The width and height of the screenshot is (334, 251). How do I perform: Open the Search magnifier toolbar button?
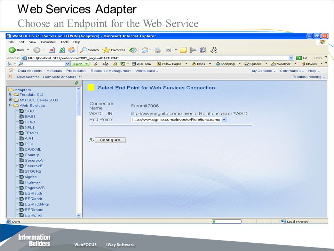[89, 50]
